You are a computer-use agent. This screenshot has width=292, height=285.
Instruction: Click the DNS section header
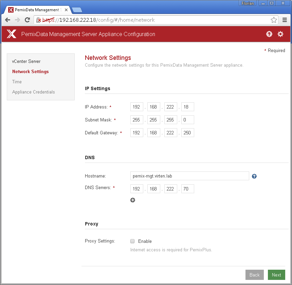point(90,157)
